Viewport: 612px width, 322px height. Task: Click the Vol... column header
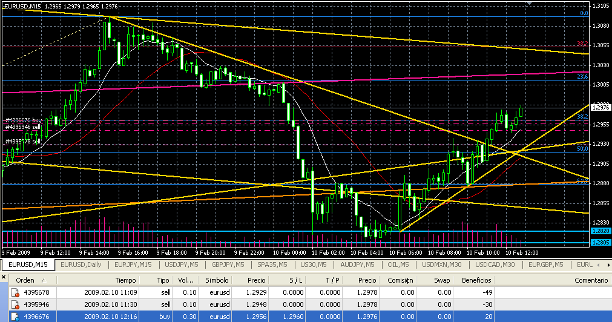click(186, 280)
